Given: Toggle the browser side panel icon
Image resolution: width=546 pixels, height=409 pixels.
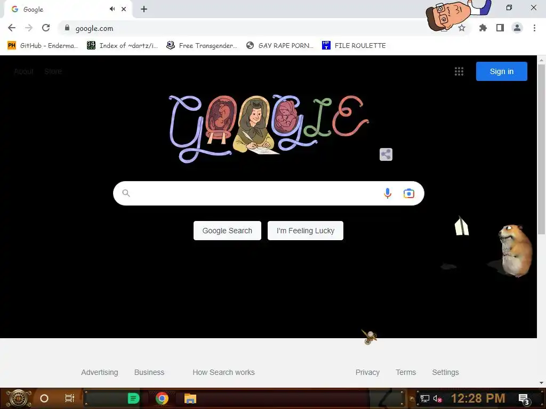Looking at the screenshot, I should (500, 28).
